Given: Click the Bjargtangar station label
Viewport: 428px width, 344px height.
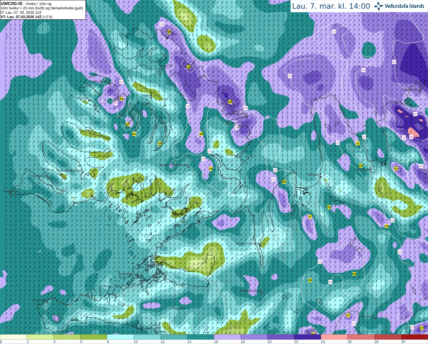Looking at the screenshot, I should 11,191.
